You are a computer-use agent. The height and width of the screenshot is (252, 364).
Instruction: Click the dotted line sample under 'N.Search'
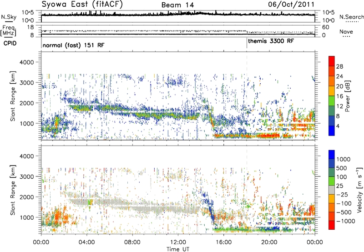pos(352,22)
